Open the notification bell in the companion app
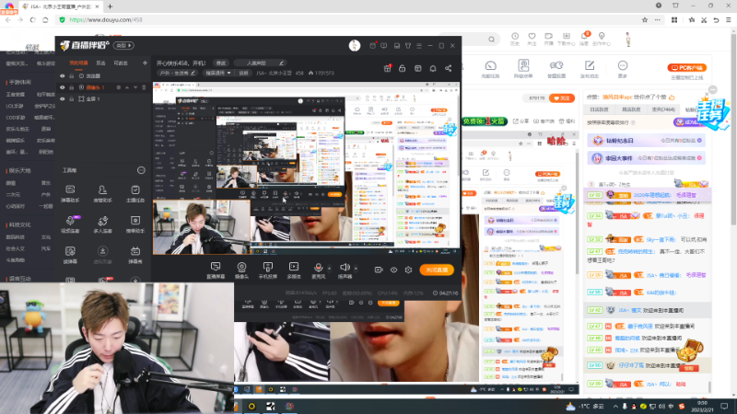Screen dimensions: 737x414 click(433, 68)
